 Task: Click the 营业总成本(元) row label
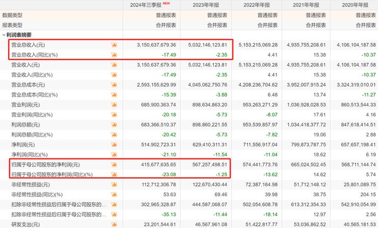click(28, 85)
